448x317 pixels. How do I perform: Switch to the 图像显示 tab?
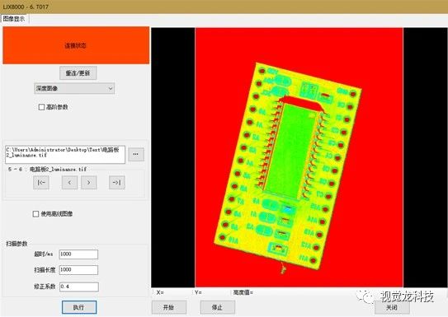14,19
